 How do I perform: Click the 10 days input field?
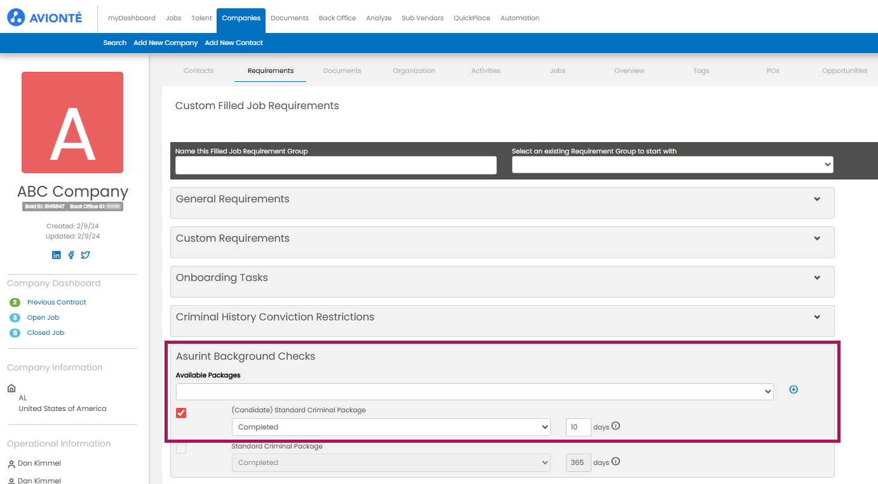pos(579,427)
